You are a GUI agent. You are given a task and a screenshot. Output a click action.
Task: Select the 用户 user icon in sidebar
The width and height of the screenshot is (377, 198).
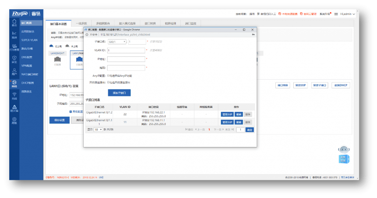tap(14, 71)
